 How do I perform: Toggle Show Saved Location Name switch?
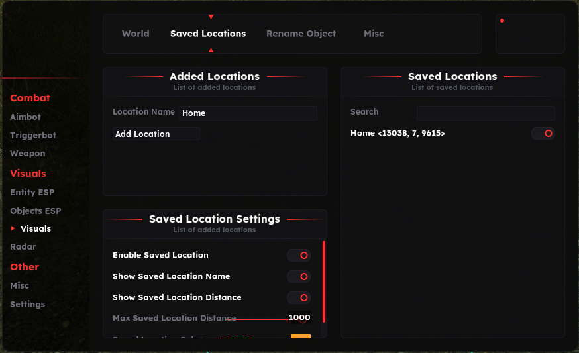299,276
